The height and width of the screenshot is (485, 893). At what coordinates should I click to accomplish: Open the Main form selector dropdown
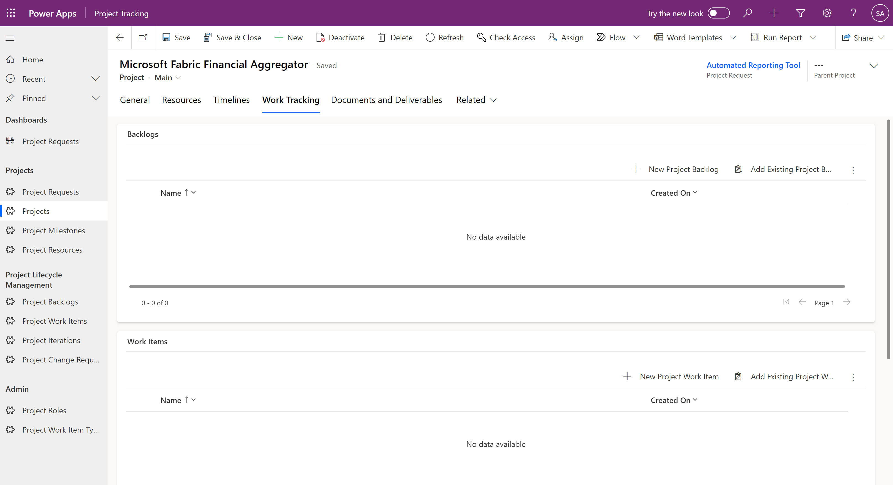[168, 78]
